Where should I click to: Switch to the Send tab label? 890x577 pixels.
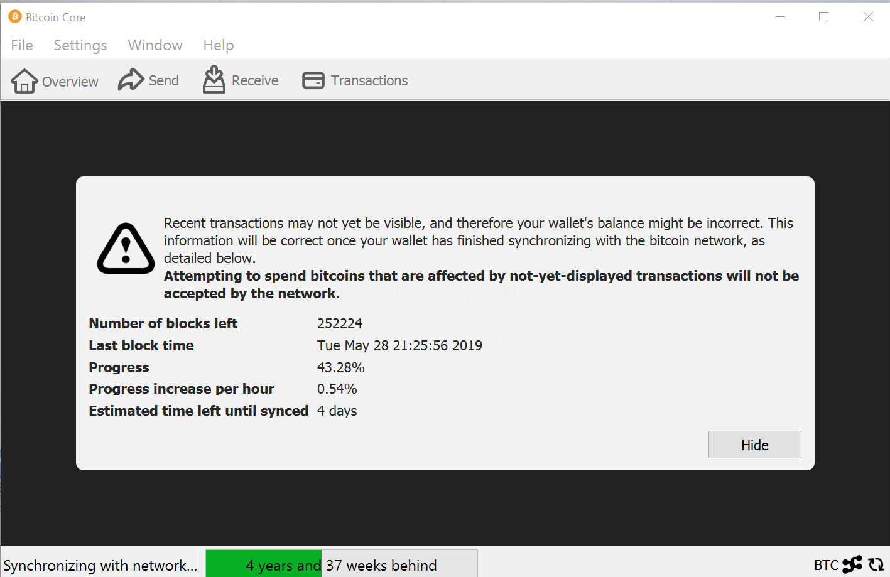tap(164, 80)
